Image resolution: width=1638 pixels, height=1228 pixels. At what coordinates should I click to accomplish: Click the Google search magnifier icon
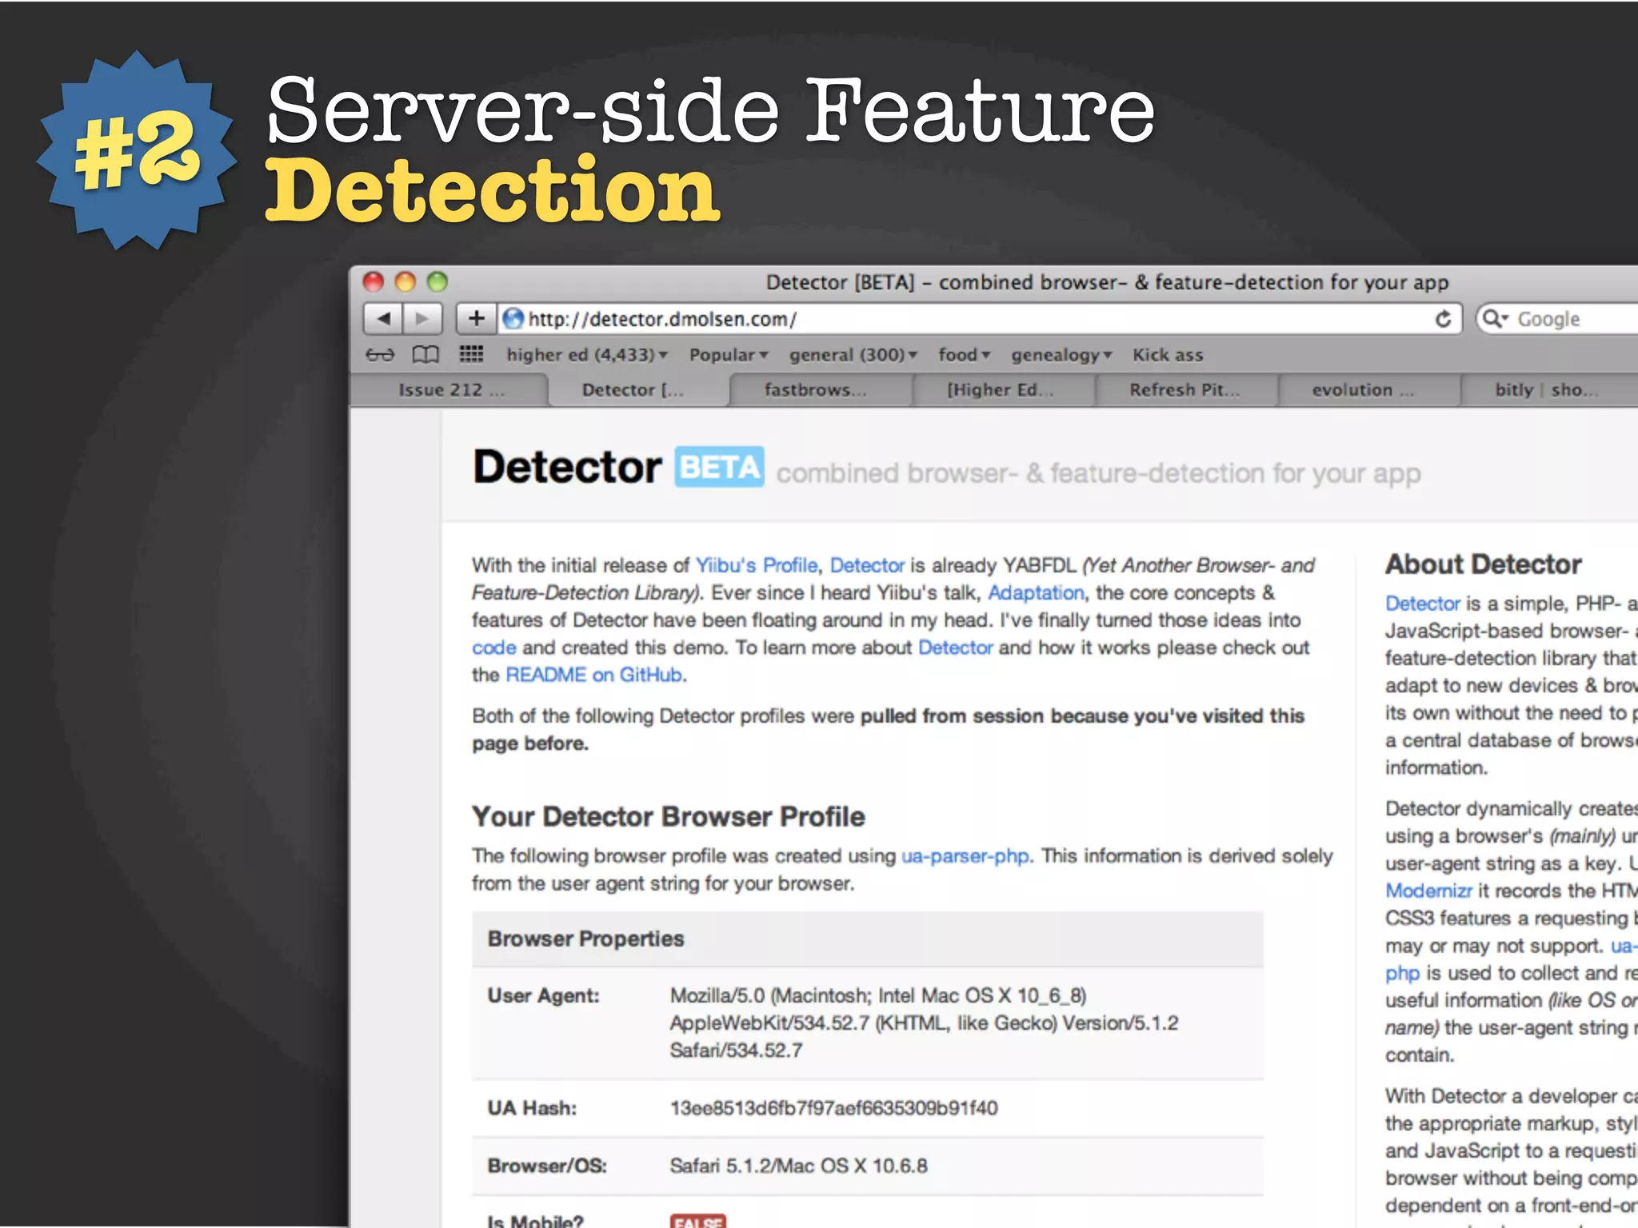click(1494, 319)
